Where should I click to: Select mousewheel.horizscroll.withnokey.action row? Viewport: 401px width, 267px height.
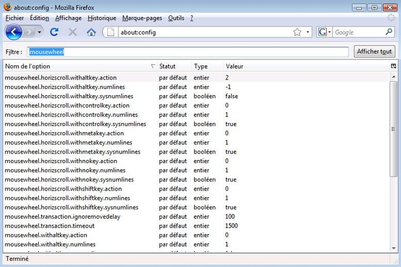(196, 161)
